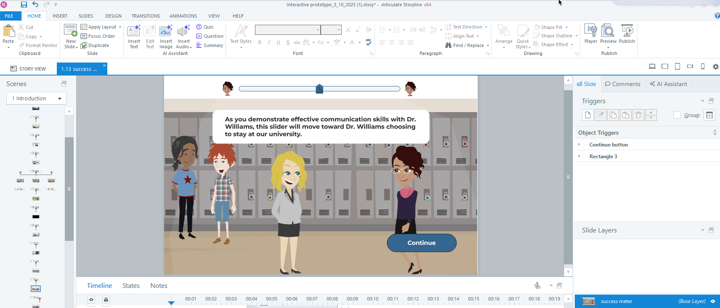Open the AI Assistant panel tab
The width and height of the screenshot is (720, 308).
pyautogui.click(x=668, y=84)
